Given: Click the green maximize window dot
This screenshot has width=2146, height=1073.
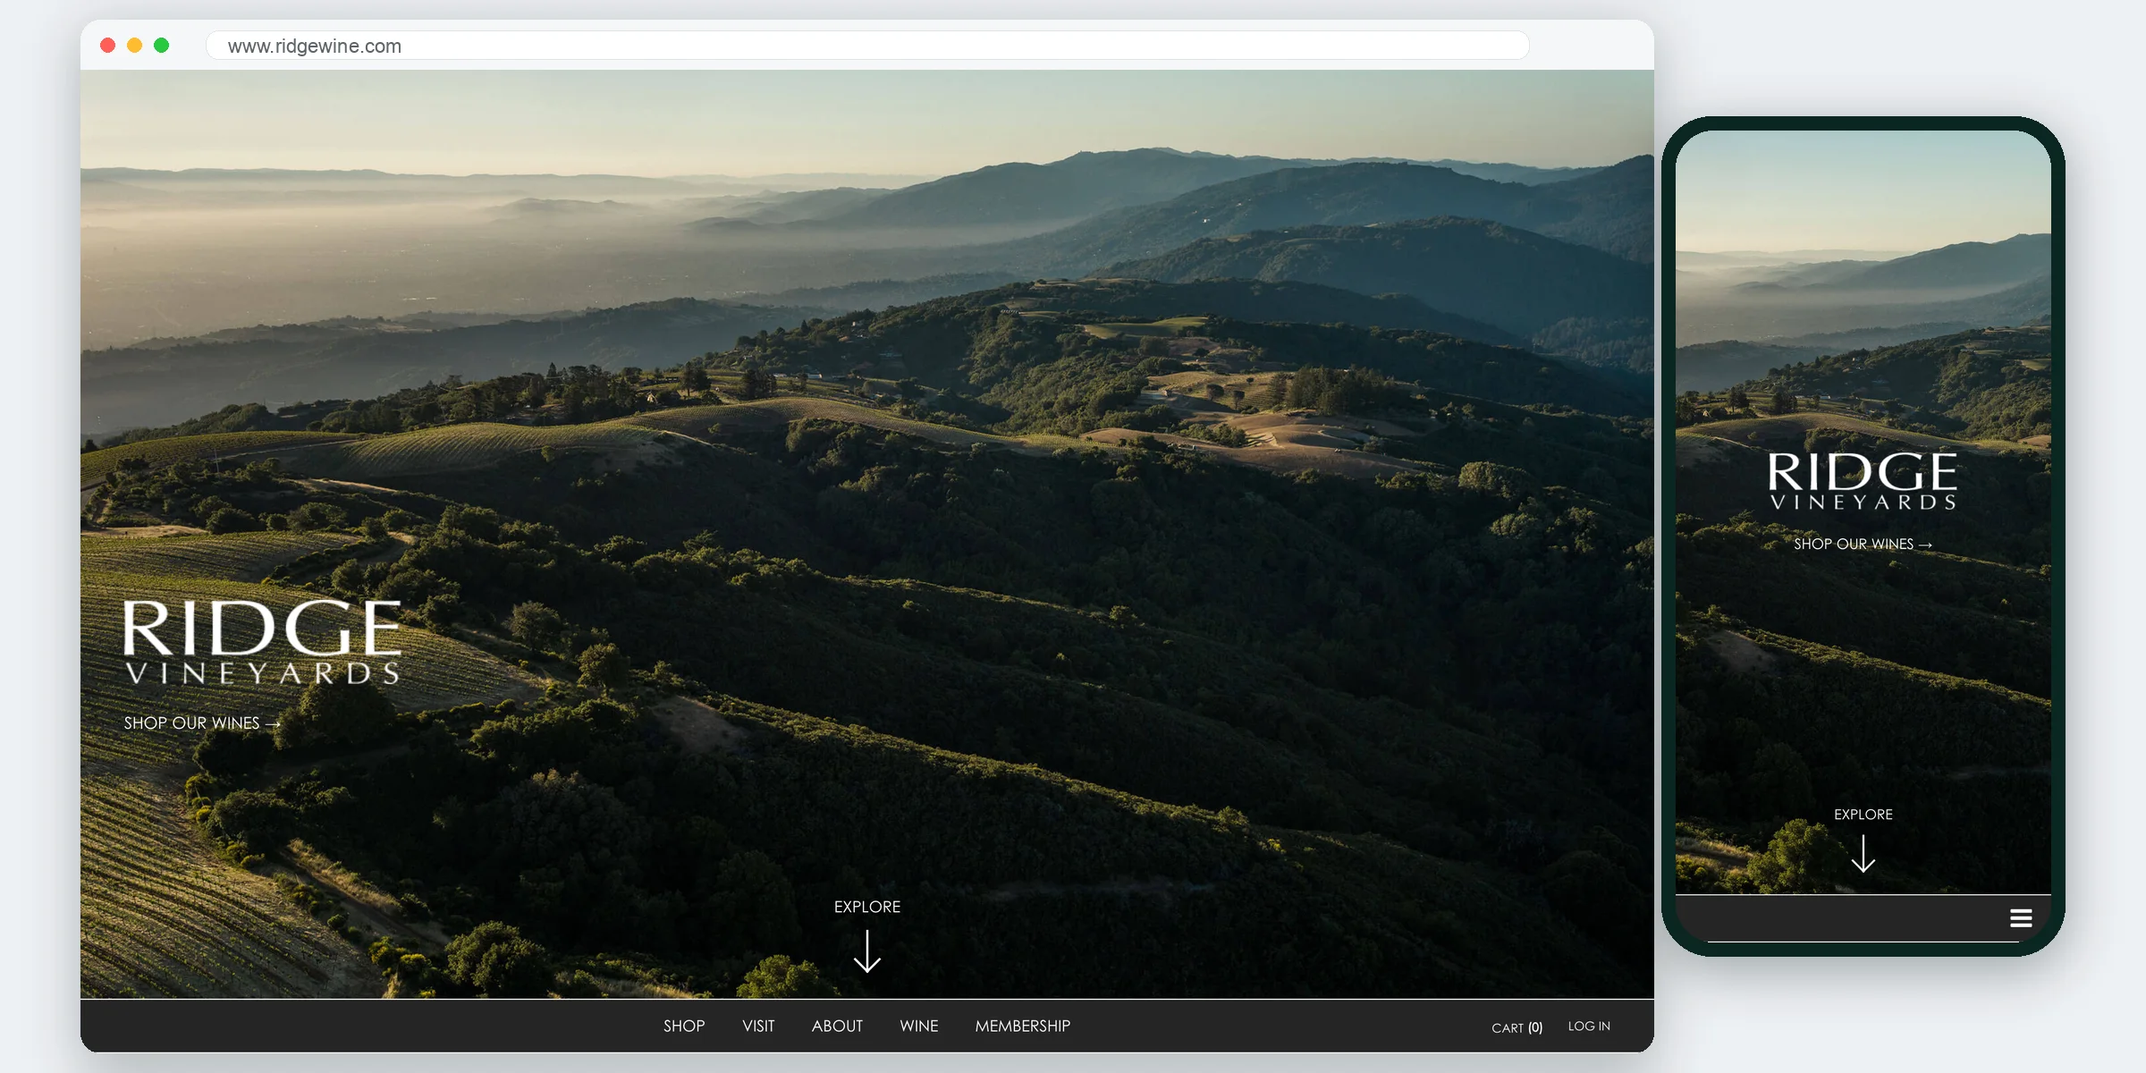Looking at the screenshot, I should click(161, 46).
